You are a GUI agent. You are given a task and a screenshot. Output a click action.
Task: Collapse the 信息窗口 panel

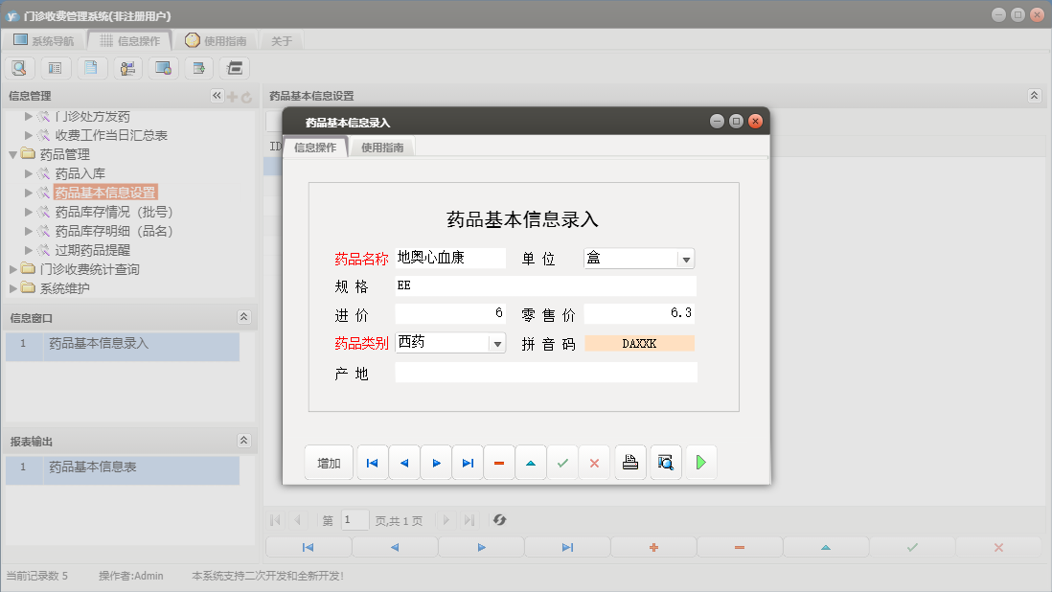(x=244, y=317)
